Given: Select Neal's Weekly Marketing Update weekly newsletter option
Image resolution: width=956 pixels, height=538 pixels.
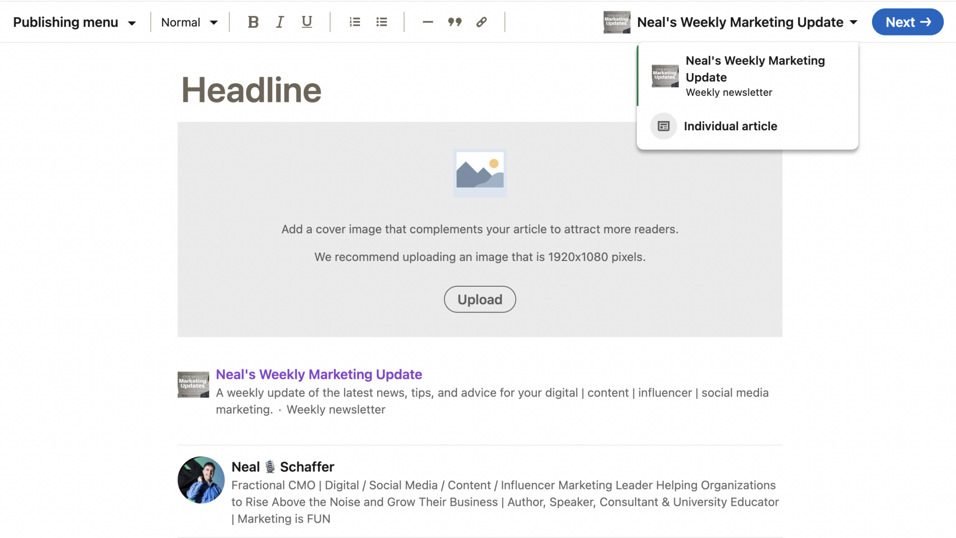Looking at the screenshot, I should click(747, 76).
